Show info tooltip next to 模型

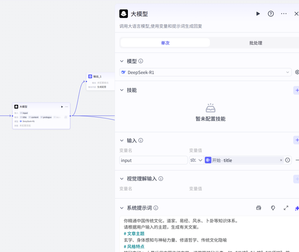pos(141,61)
